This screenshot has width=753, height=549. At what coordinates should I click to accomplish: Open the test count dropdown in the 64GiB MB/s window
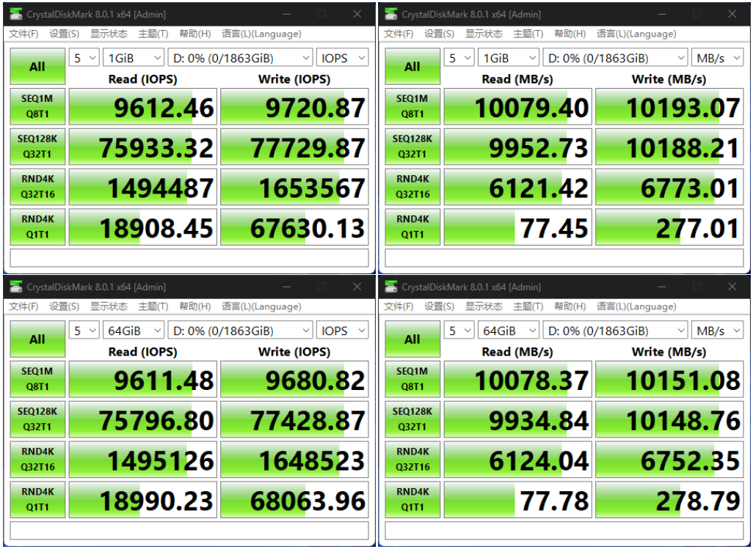458,331
